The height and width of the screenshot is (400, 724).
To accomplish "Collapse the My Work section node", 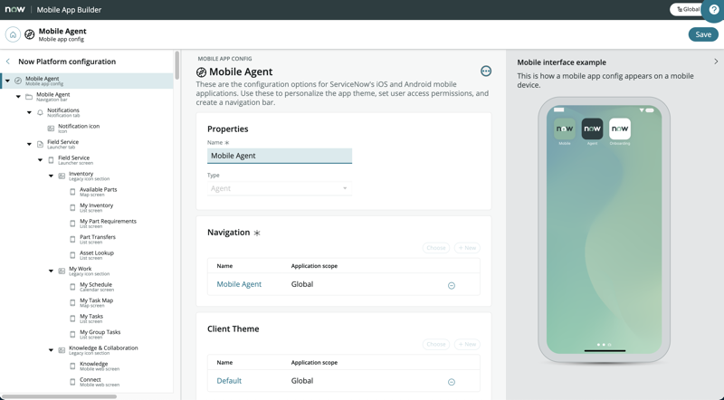I will pyautogui.click(x=51, y=271).
